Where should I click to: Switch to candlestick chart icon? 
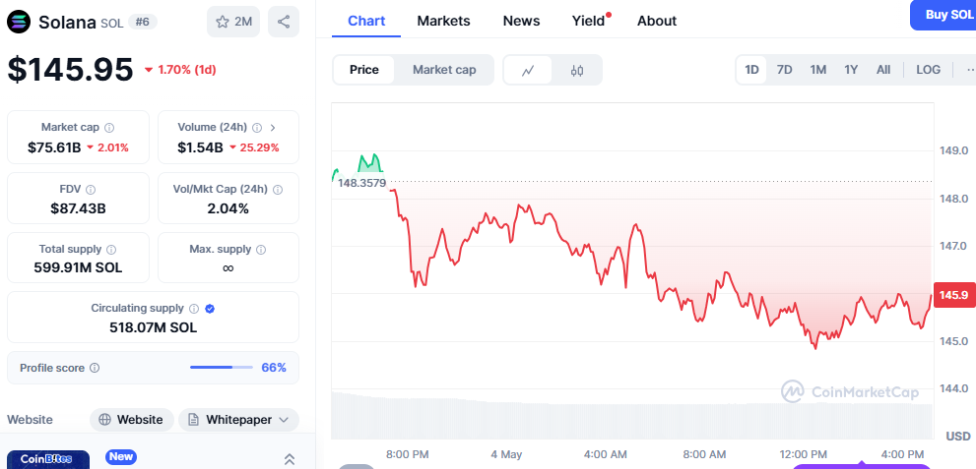[x=577, y=70]
